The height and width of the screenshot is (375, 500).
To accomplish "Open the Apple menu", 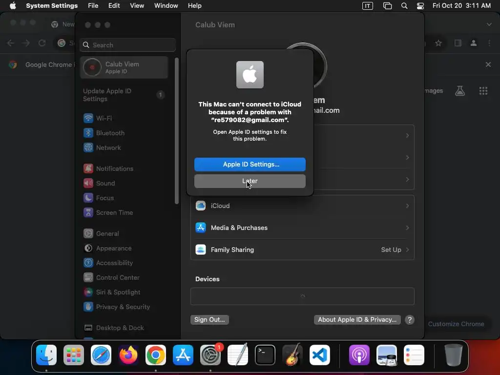I will click(13, 6).
